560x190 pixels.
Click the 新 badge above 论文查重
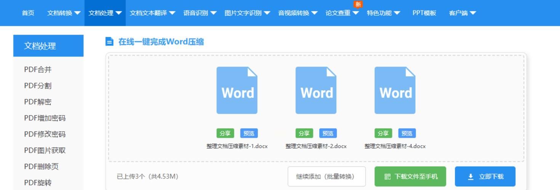pos(358,4)
